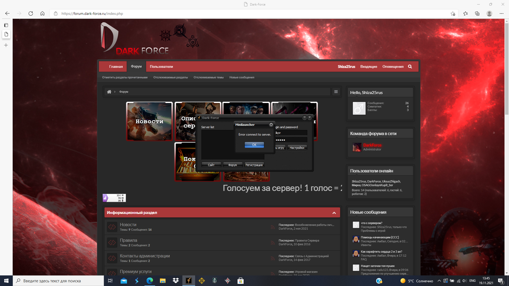Viewport: 509px width, 286px height.
Task: Open Новые сообщения sub-navigation link
Action: point(242,77)
